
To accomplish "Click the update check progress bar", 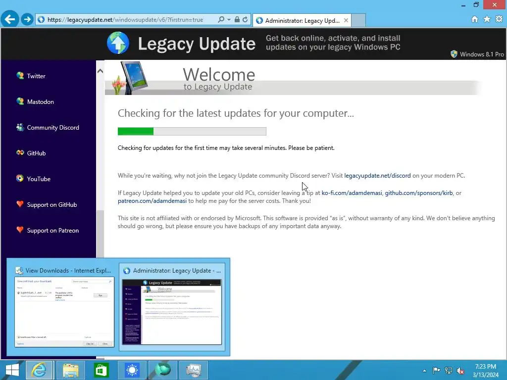I will (x=192, y=131).
